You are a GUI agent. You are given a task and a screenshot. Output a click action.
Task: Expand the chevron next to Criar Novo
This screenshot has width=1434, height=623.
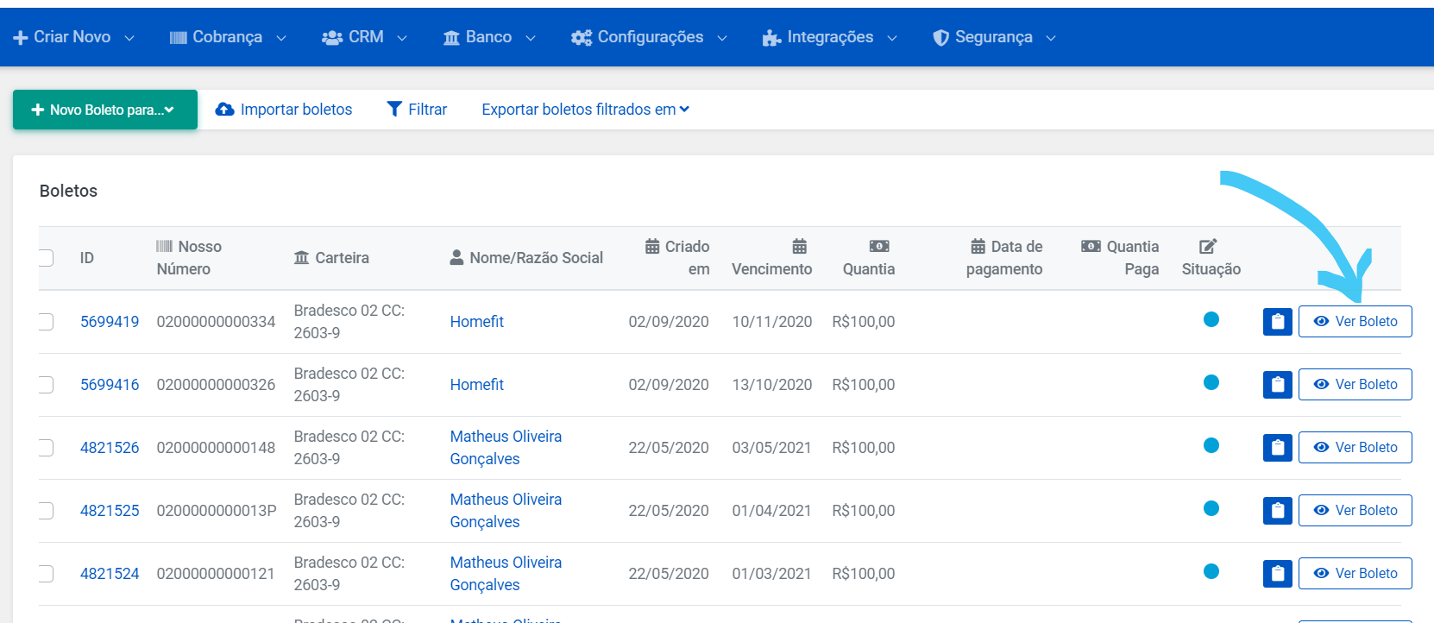pyautogui.click(x=129, y=38)
